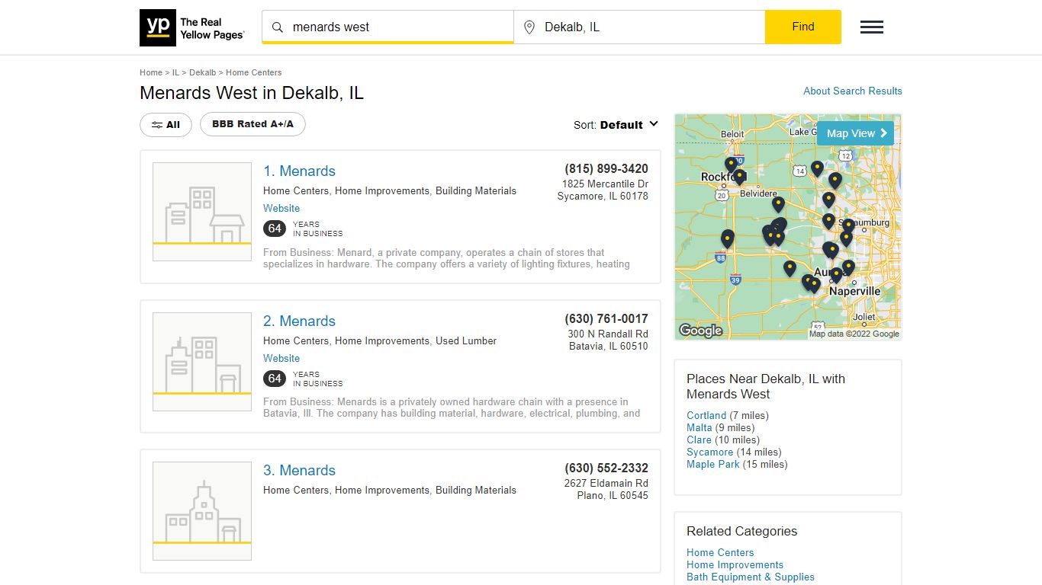Screen dimensions: 1042x585
Task: Open Bath Equipment & Supplies category
Action: tap(751, 577)
